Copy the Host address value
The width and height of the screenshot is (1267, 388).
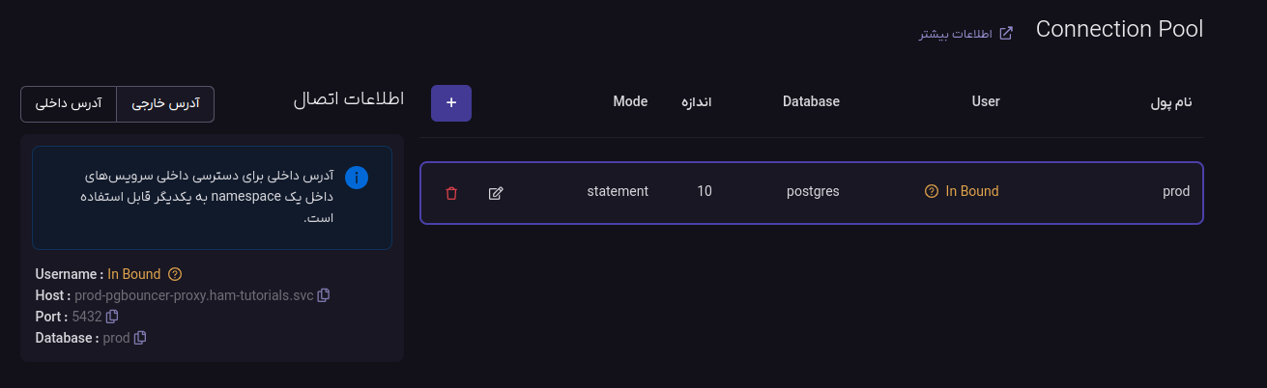pos(324,295)
